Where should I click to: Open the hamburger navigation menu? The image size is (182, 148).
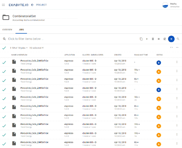click(x=3, y=5)
